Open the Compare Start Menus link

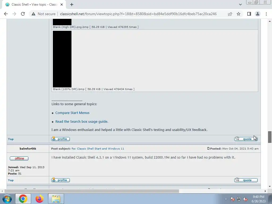pyautogui.click(x=72, y=113)
